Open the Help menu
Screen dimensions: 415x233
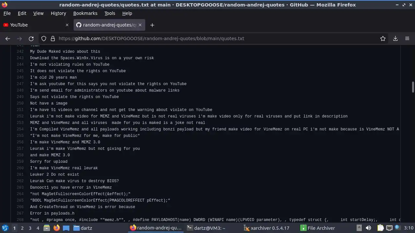click(127, 13)
